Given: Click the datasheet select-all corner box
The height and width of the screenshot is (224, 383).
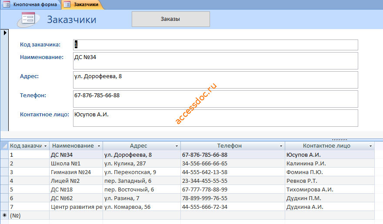Looking at the screenshot, I should (x=4, y=146).
